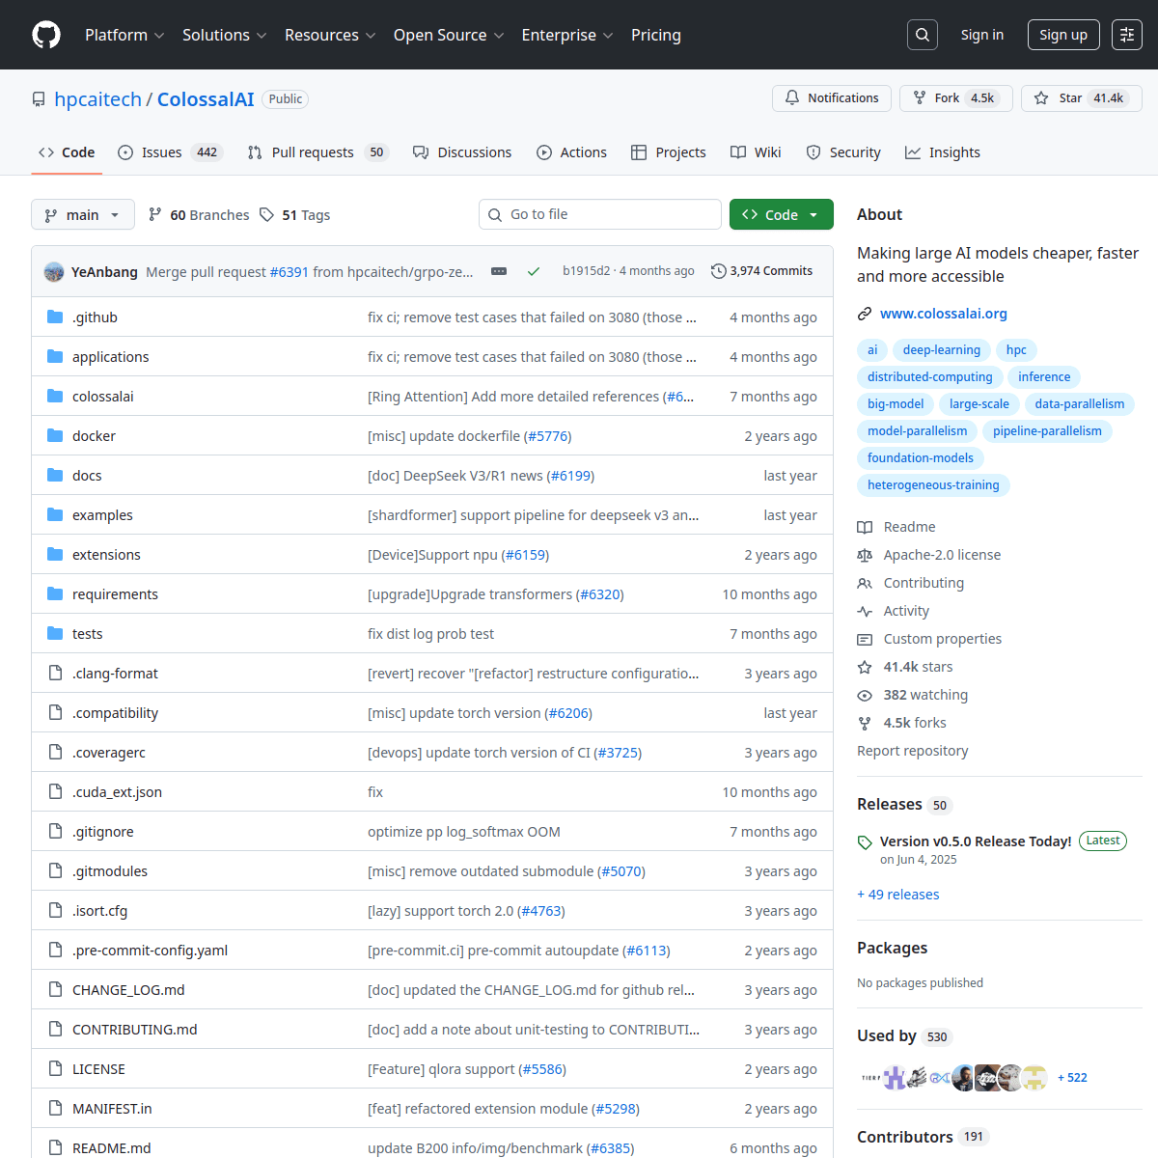Click the colossalai folder icon
The image size is (1158, 1158).
55,396
